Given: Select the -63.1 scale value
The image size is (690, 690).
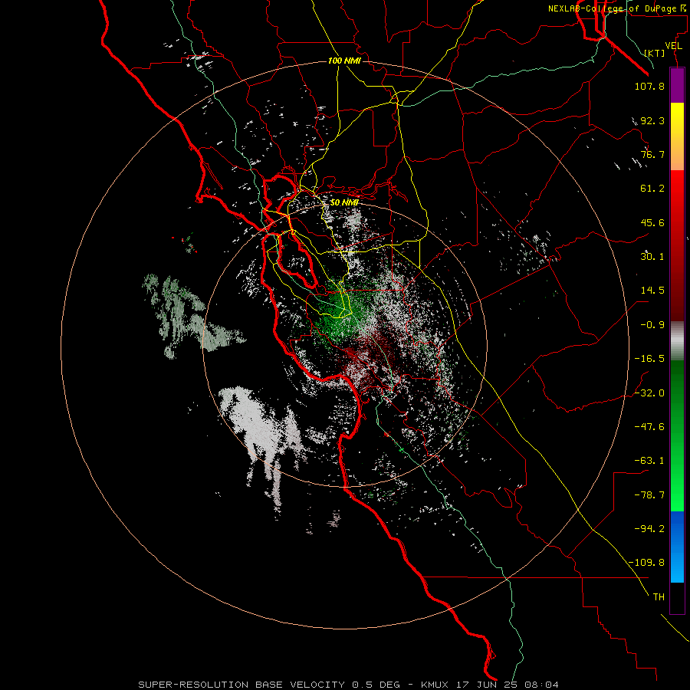Looking at the screenshot, I should (x=649, y=461).
